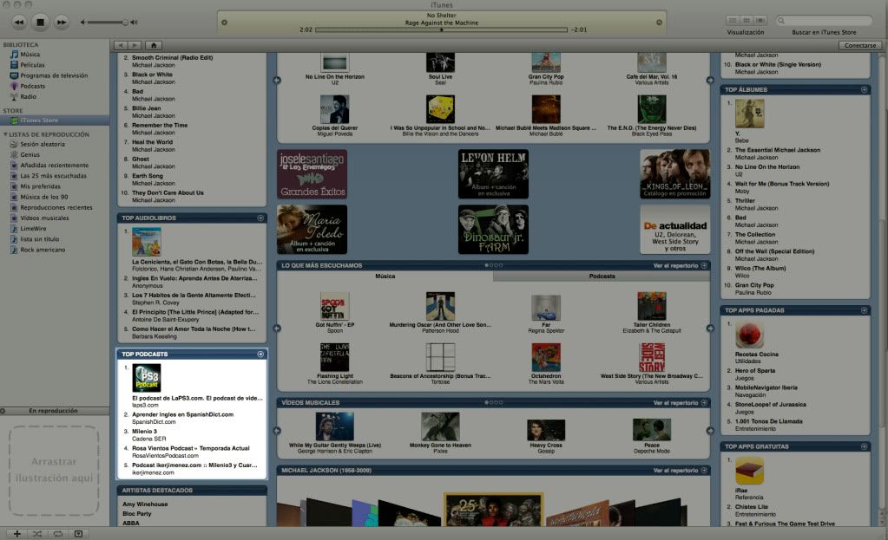Open Podcasts in the library sidebar

32,86
